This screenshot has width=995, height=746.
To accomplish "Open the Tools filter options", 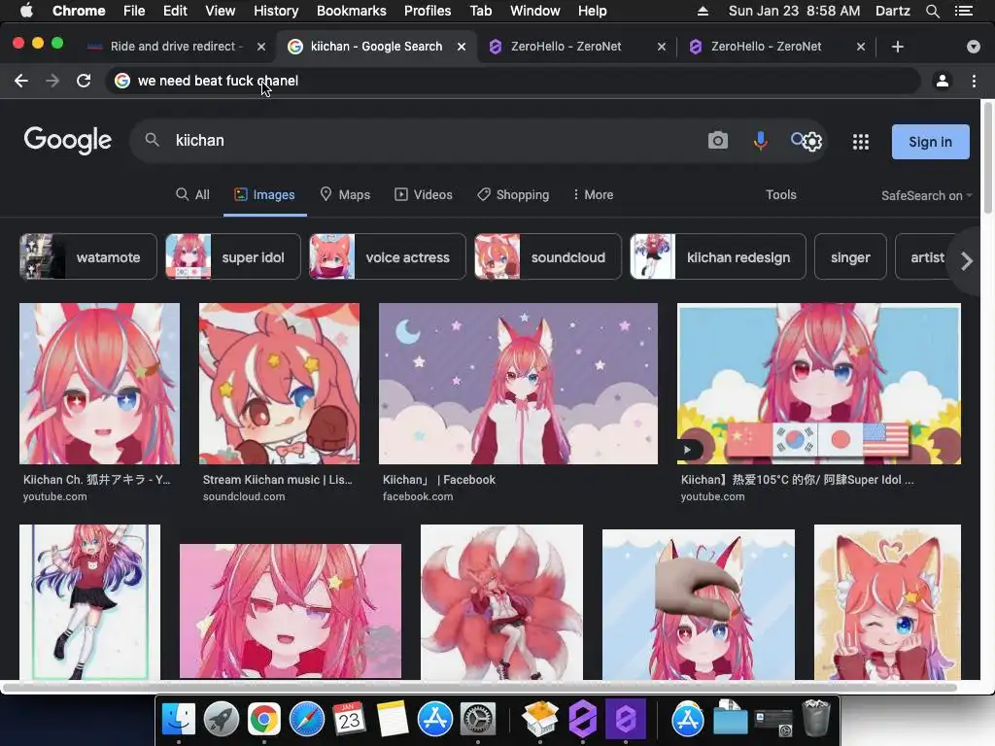I will tap(780, 194).
